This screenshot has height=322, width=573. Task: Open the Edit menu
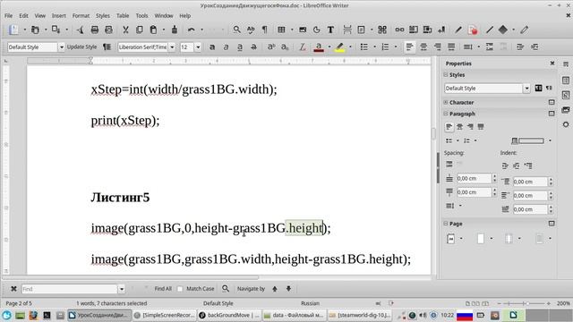point(23,16)
